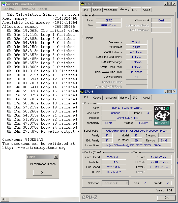Click the Loop 24 finished line in Super PI
This screenshot has width=178, height=203.
click(42, 128)
